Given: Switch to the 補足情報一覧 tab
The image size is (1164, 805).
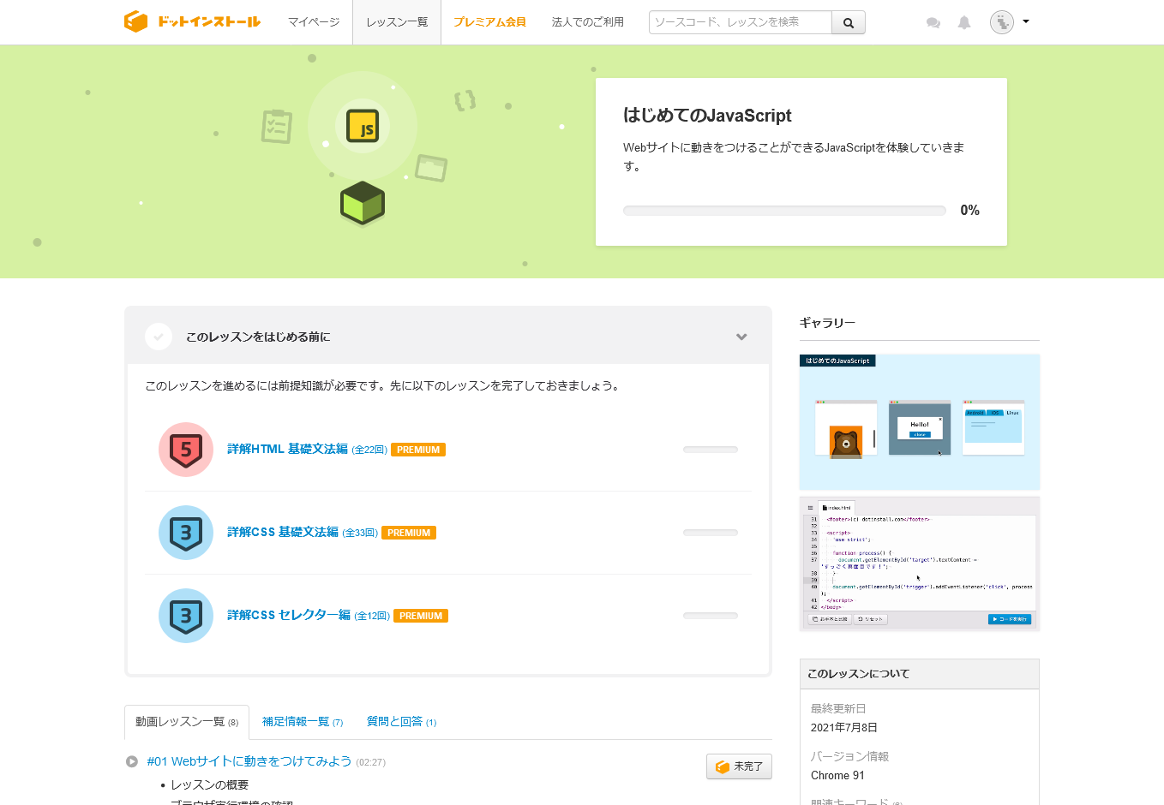Looking at the screenshot, I should tap(302, 722).
